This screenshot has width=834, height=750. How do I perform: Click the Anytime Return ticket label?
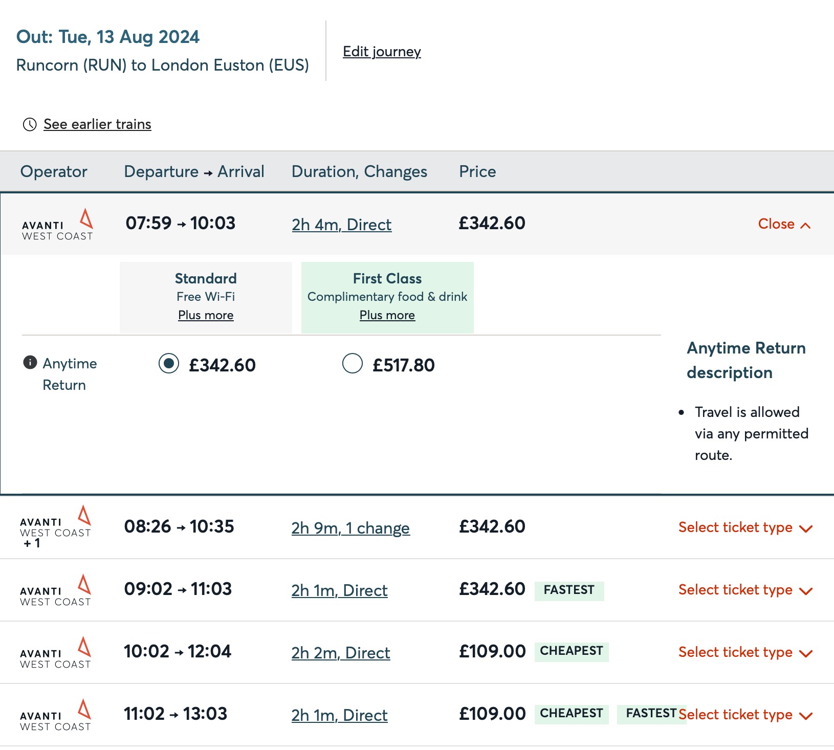coord(70,374)
